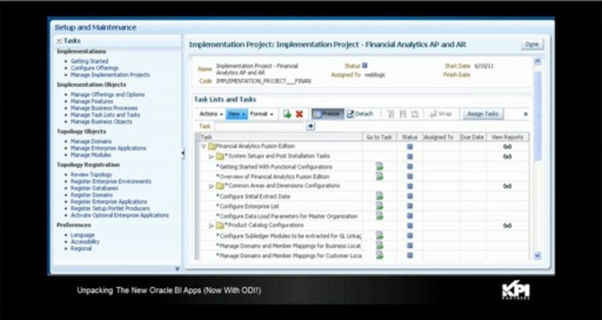Open Manage Implementation Projects link
602x320 pixels.
(110, 75)
